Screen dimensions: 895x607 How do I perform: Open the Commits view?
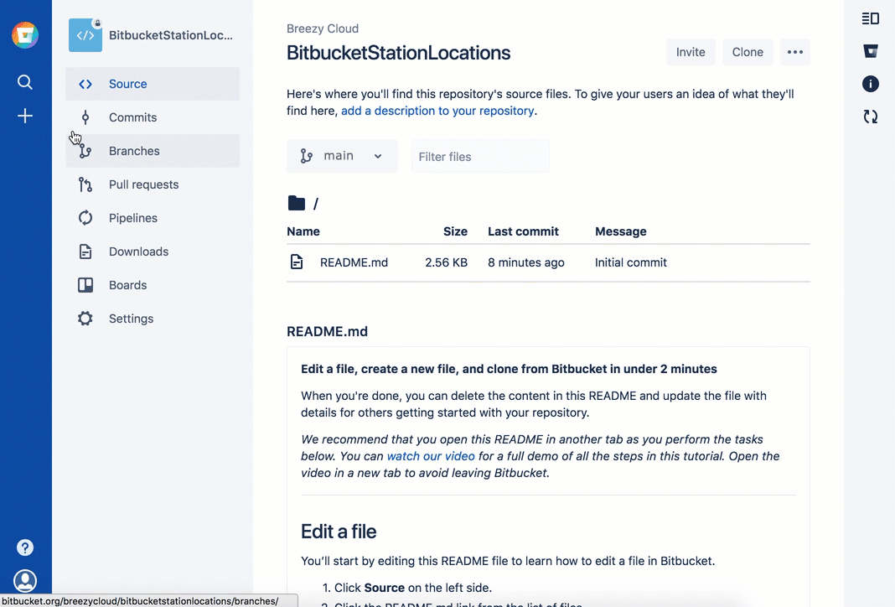tap(132, 117)
